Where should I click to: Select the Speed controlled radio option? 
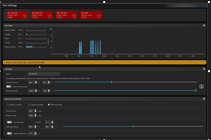click(29, 105)
